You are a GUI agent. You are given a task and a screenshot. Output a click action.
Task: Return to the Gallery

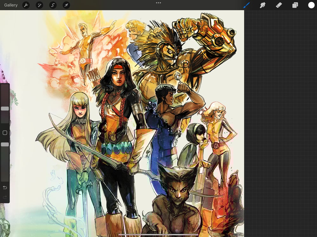pyautogui.click(x=10, y=5)
